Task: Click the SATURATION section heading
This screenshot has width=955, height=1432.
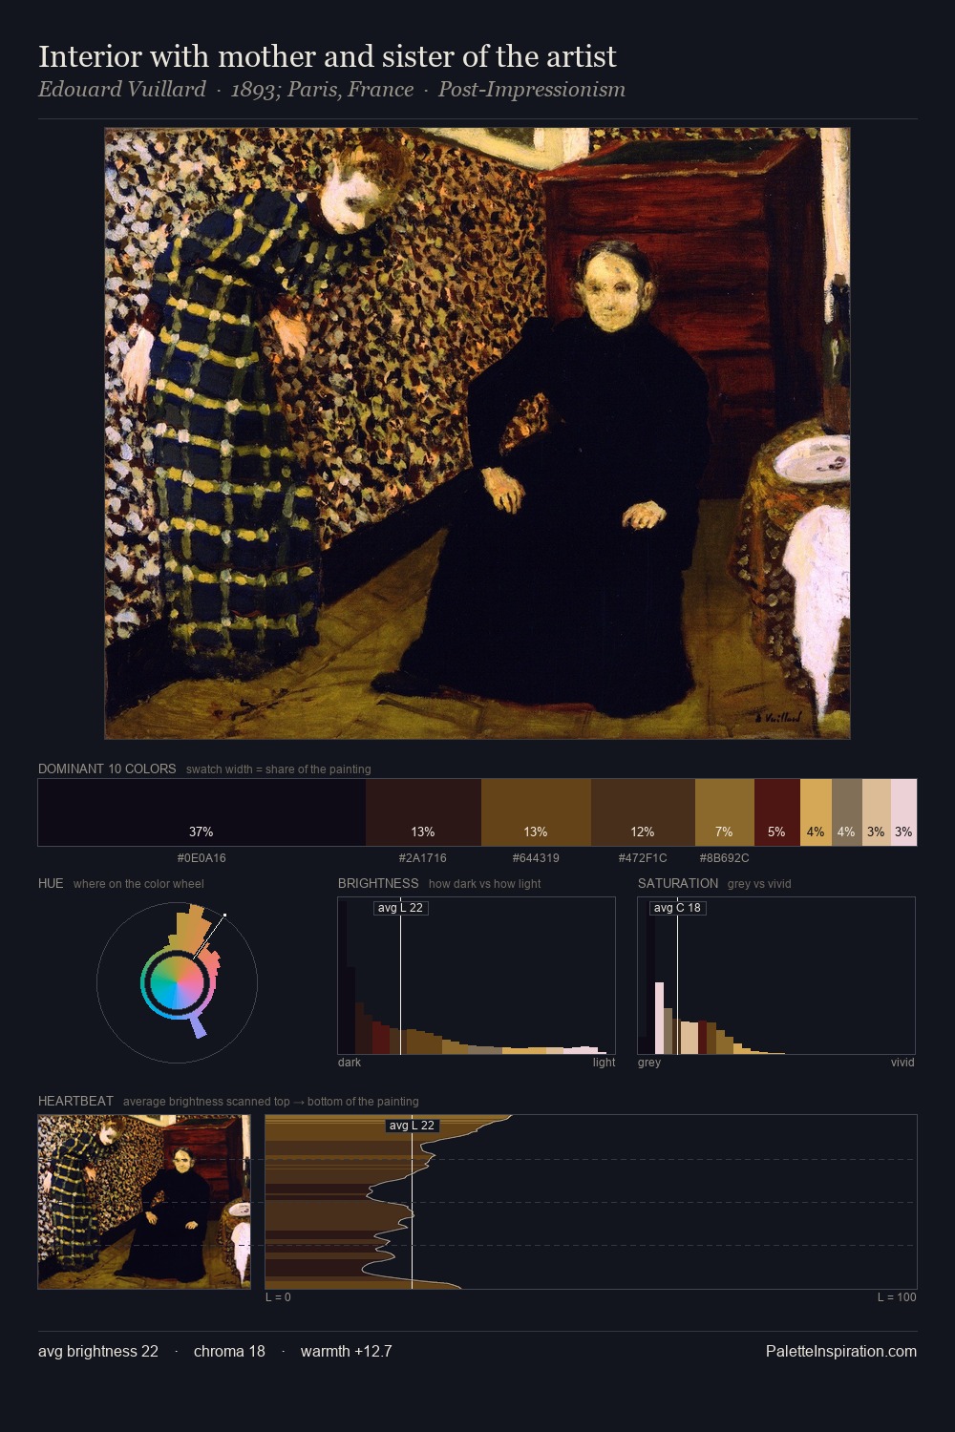Action: [x=678, y=883]
